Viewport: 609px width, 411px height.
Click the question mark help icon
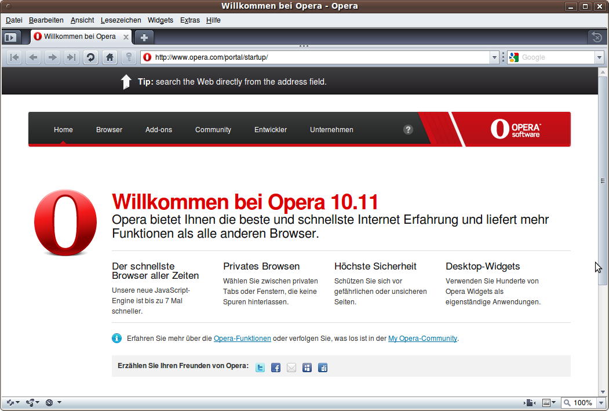tap(408, 130)
